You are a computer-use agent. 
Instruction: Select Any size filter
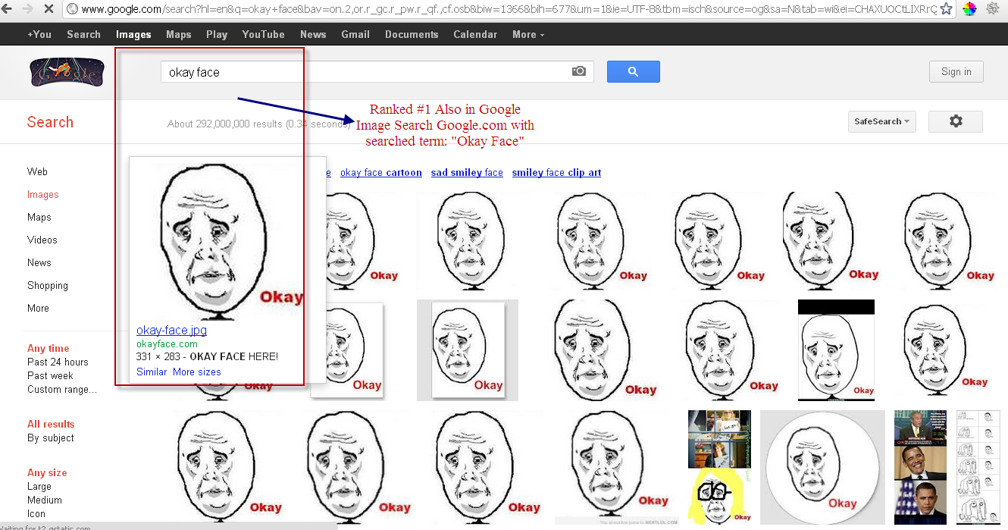47,472
